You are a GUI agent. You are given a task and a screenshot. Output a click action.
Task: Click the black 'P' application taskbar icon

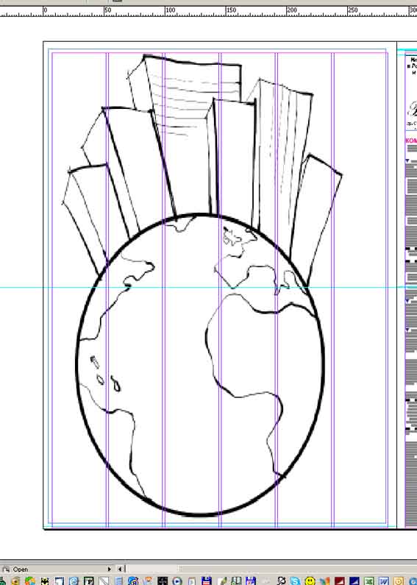(89, 581)
